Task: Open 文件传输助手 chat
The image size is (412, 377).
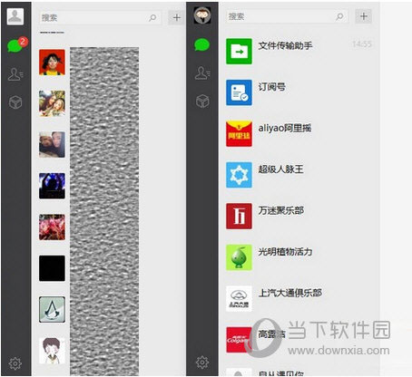Action: [x=299, y=52]
